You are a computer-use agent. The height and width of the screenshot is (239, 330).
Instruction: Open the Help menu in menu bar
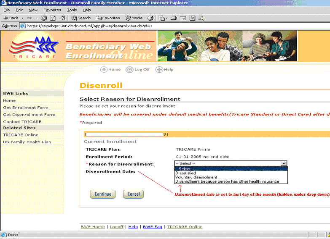pyautogui.click(x=87, y=10)
